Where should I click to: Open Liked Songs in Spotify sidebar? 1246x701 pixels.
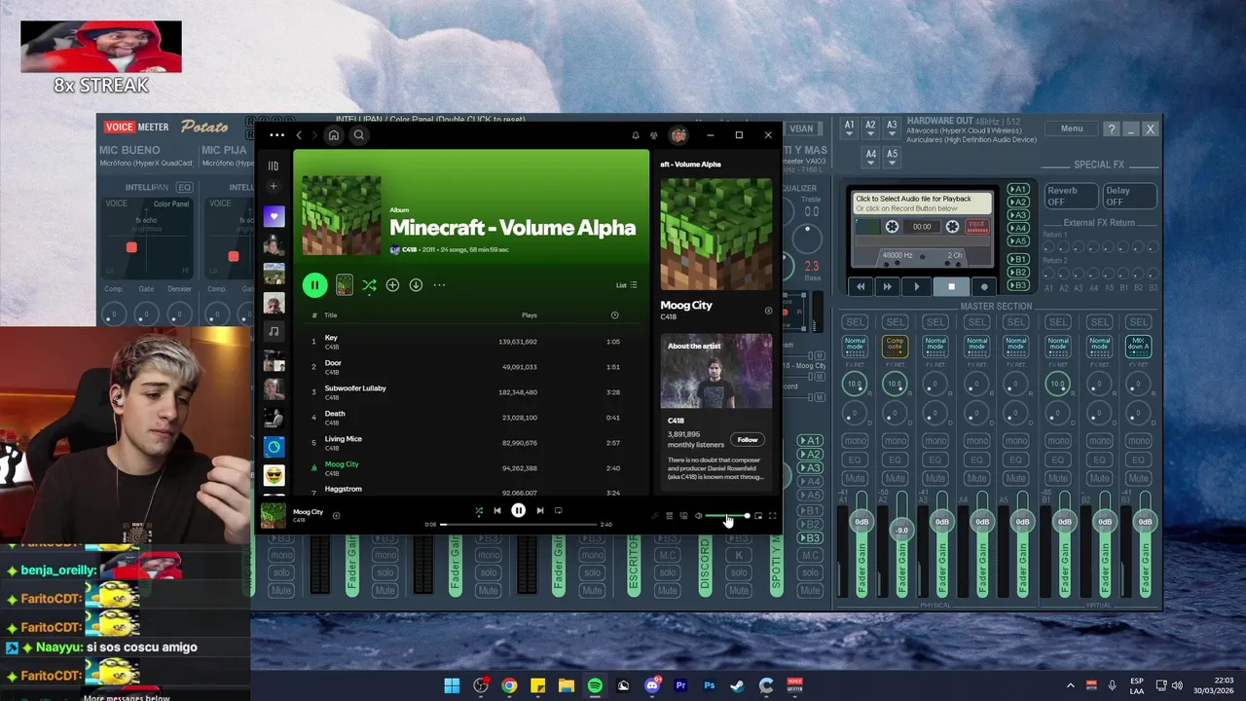(274, 216)
